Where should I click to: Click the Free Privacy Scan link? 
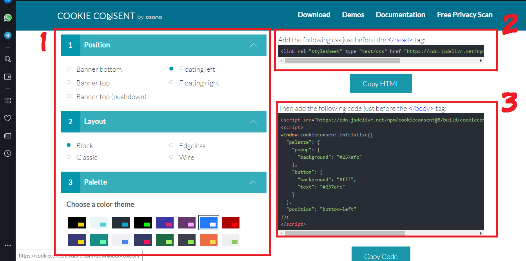464,15
